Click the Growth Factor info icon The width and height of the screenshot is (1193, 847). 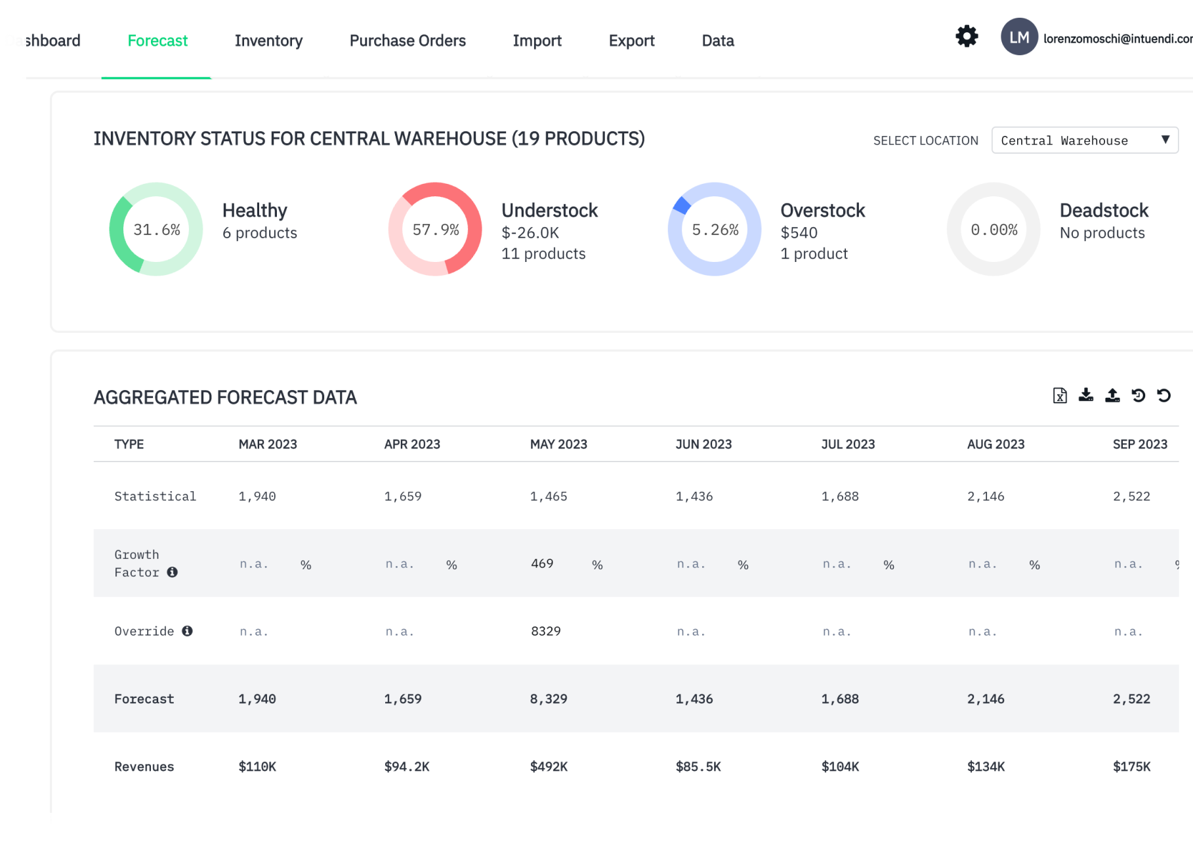pos(173,573)
